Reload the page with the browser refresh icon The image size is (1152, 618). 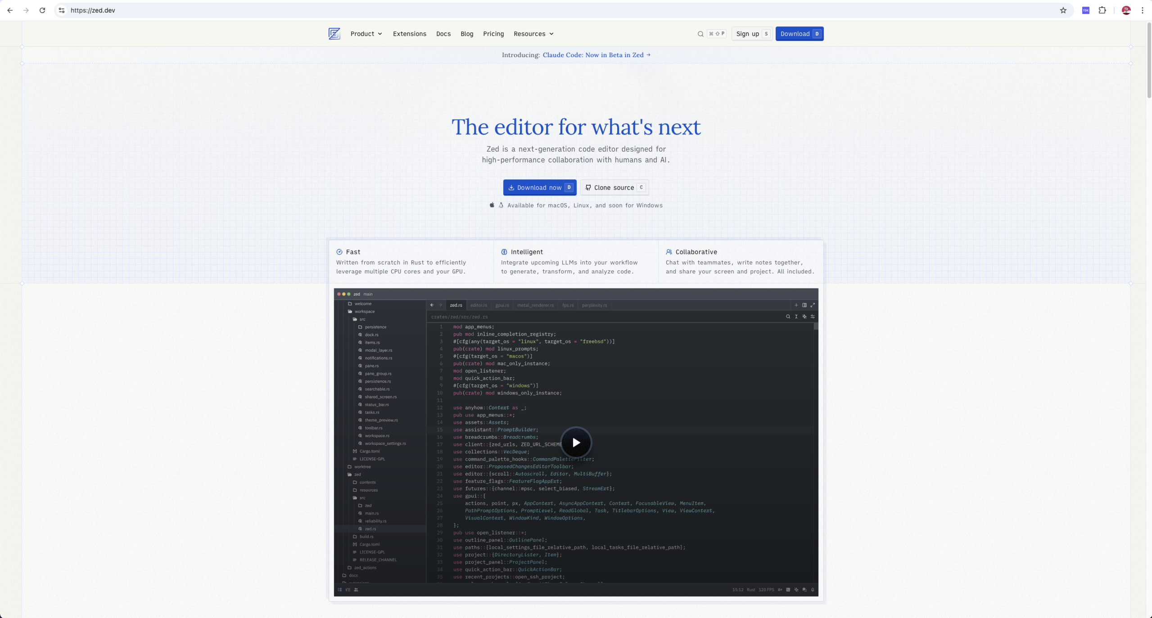tap(42, 10)
